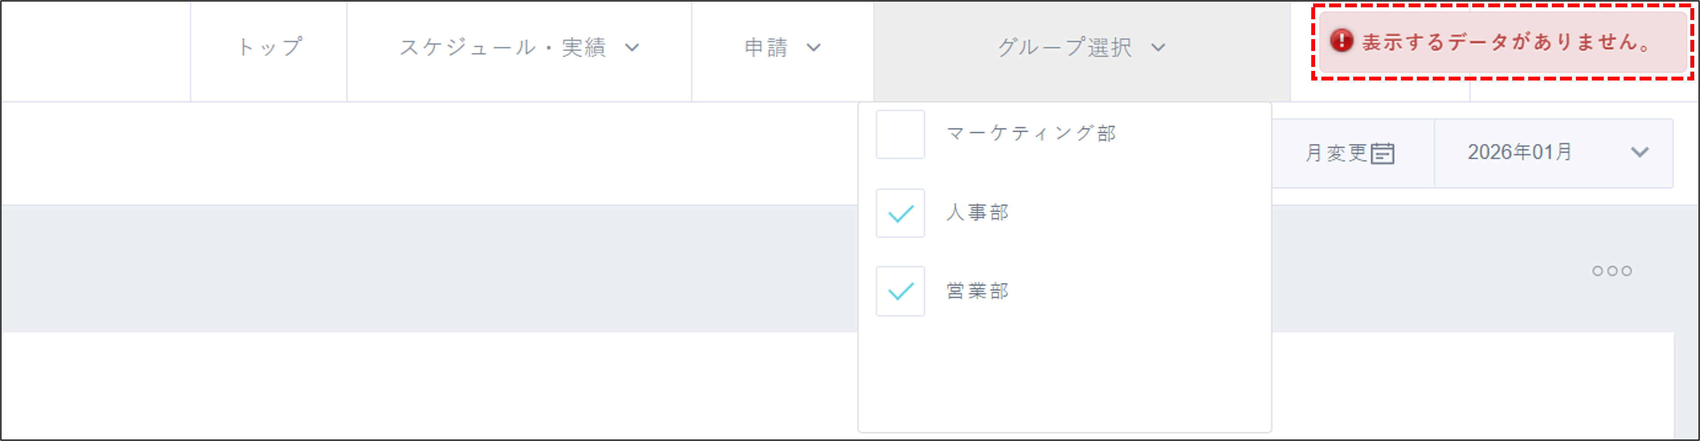Image resolution: width=1700 pixels, height=441 pixels.
Task: Disable the 営業部 selection
Action: point(900,292)
